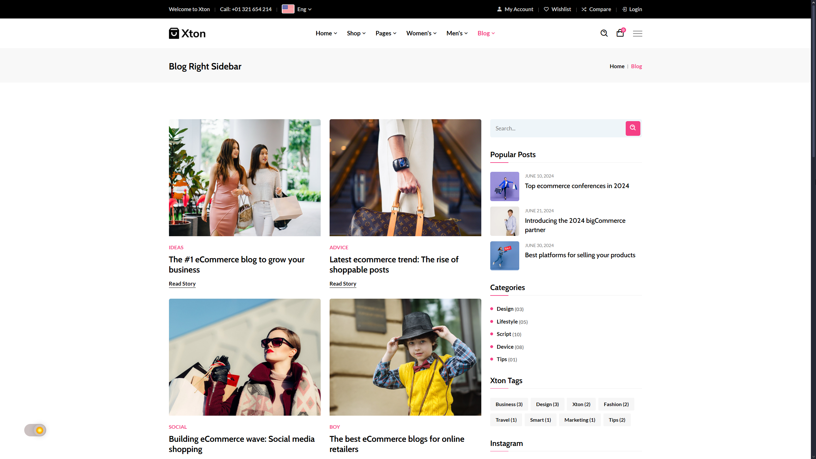The image size is (816, 459).
Task: Open the Lifestyle category link
Action: [507, 322]
